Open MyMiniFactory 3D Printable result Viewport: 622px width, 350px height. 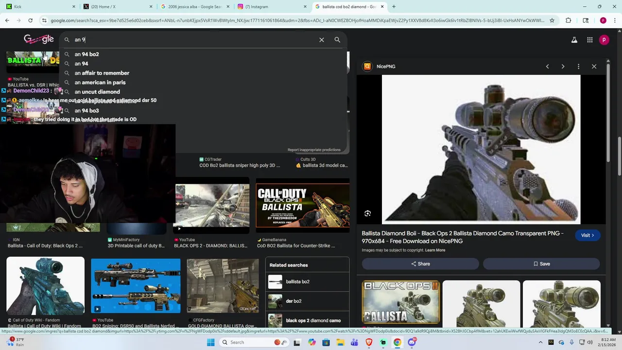point(136,243)
